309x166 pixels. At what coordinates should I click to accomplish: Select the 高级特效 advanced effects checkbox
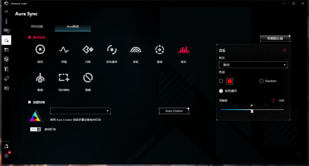pyautogui.click(x=30, y=102)
